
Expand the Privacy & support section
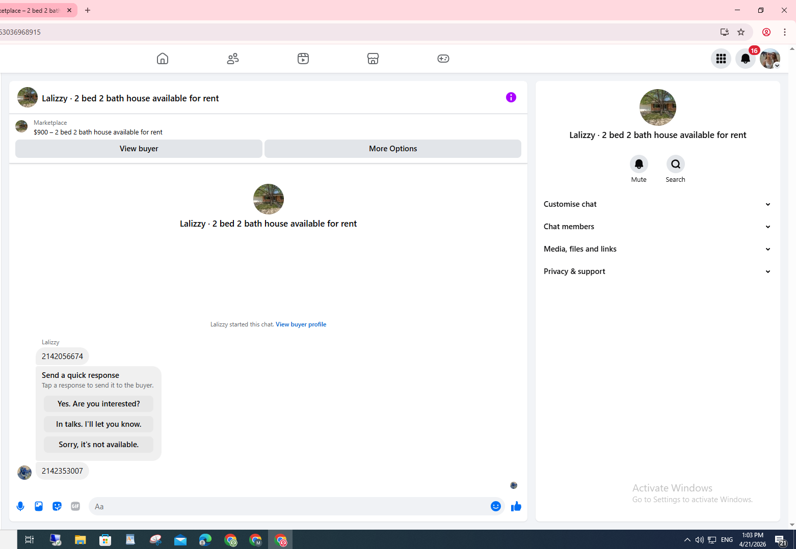click(x=657, y=271)
